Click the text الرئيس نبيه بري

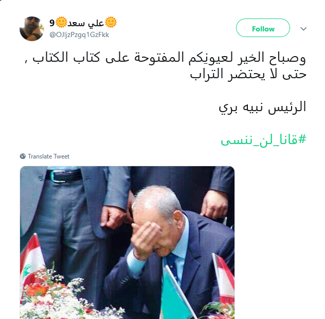pos(262,107)
